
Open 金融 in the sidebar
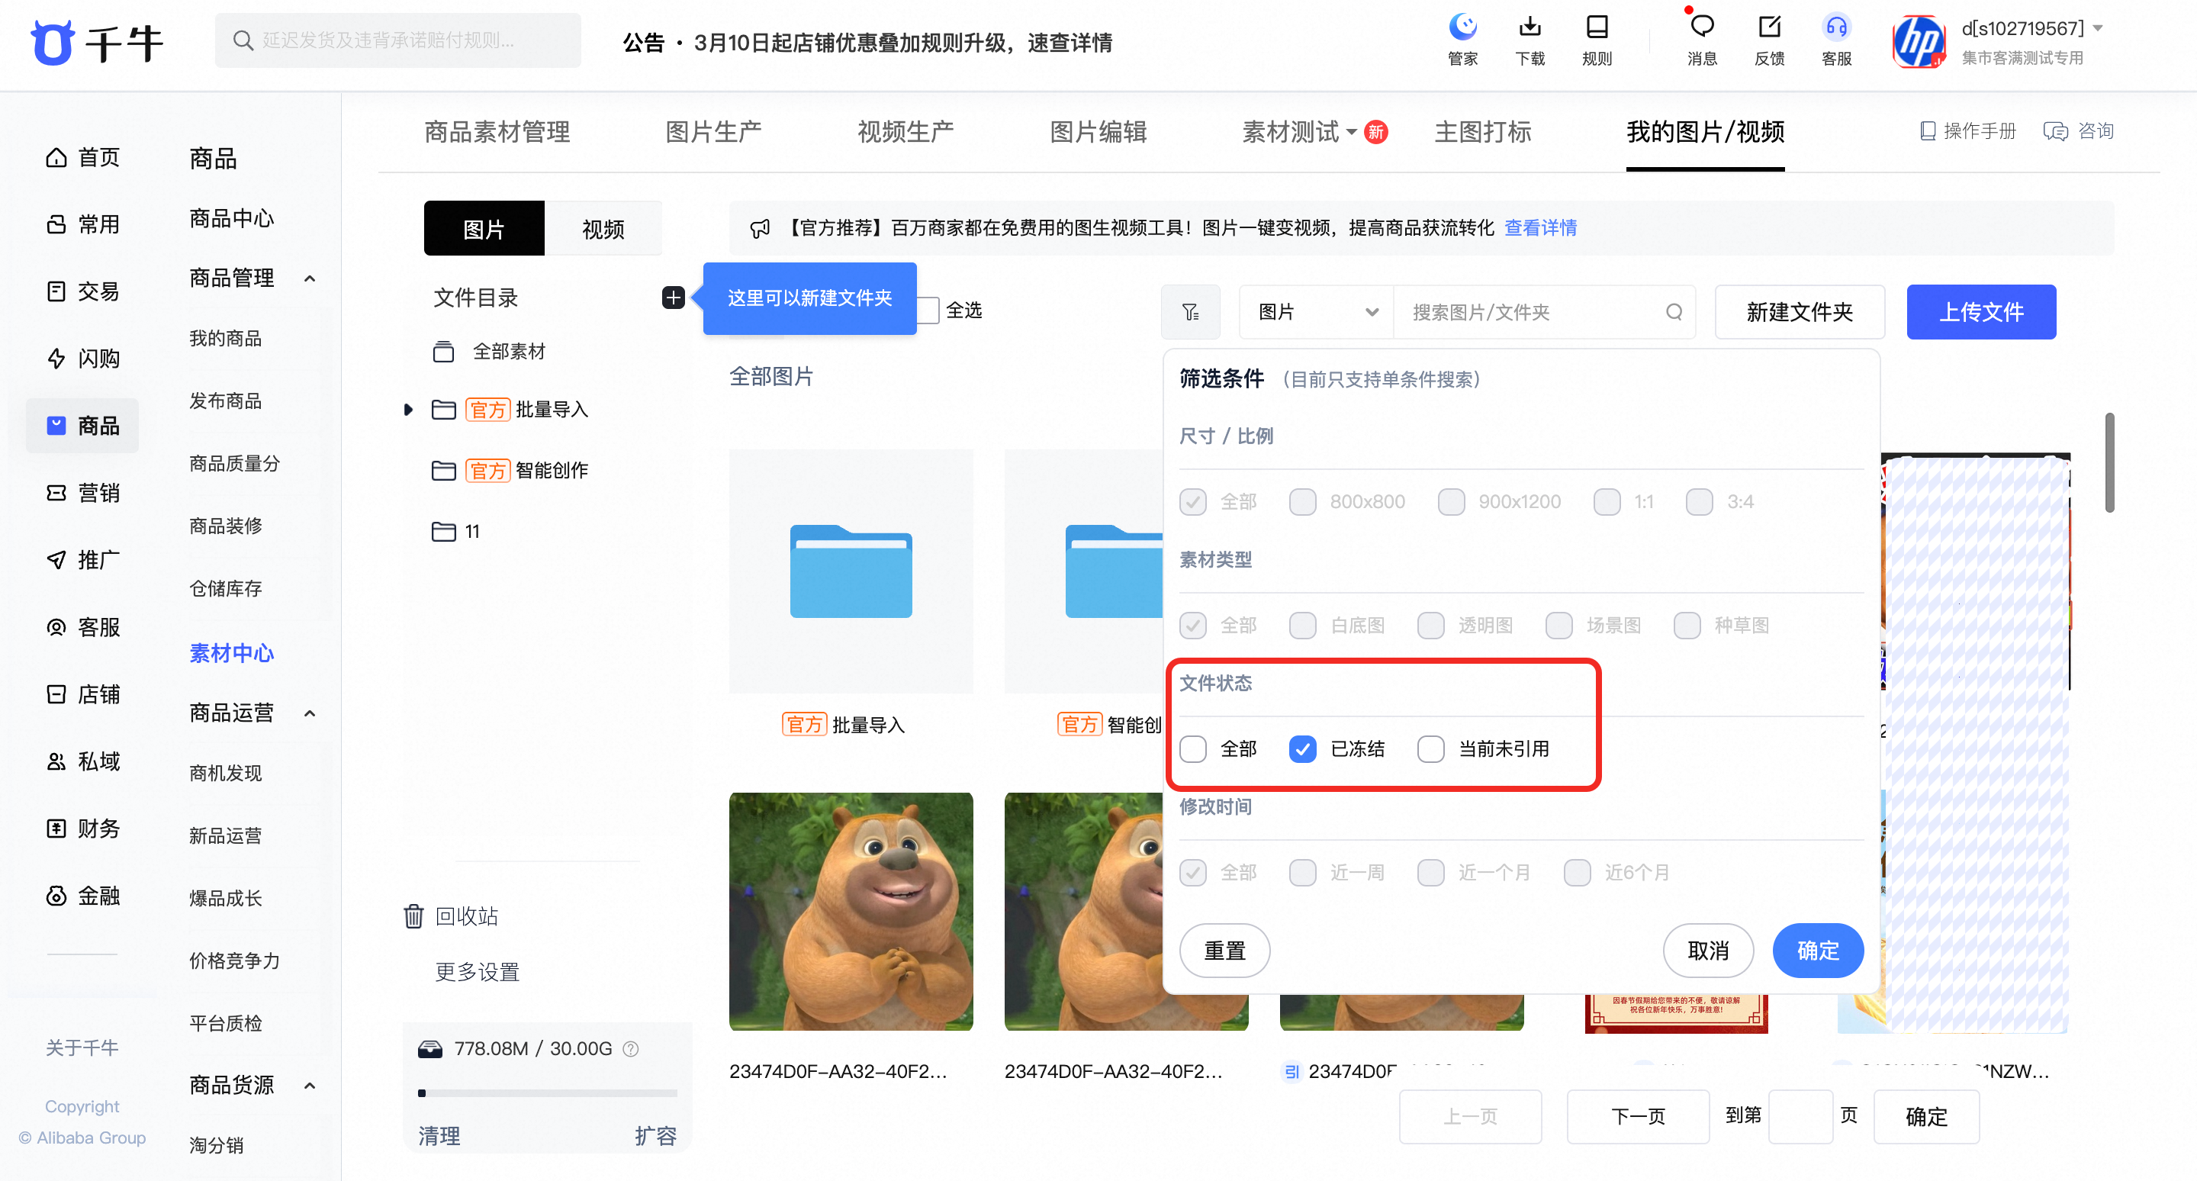point(82,896)
